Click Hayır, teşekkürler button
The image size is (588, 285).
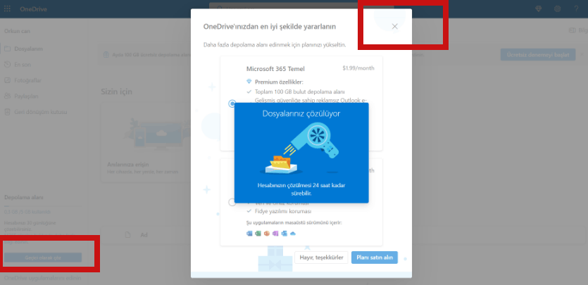[x=321, y=258]
